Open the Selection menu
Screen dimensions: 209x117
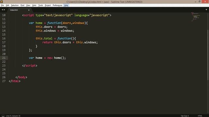(15, 5)
